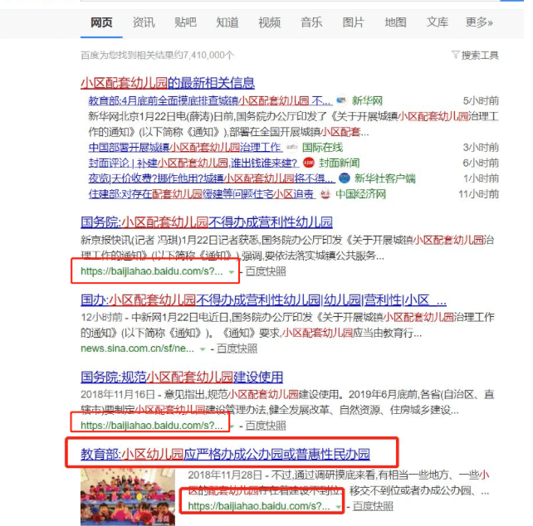This screenshot has width=533, height=526.
Task: Open 百度快照 for the sina result
Action: [237, 348]
